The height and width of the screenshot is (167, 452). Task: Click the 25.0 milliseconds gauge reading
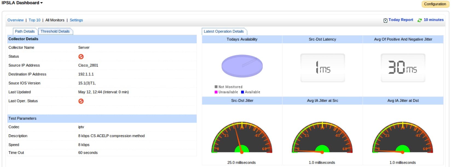[242, 163]
